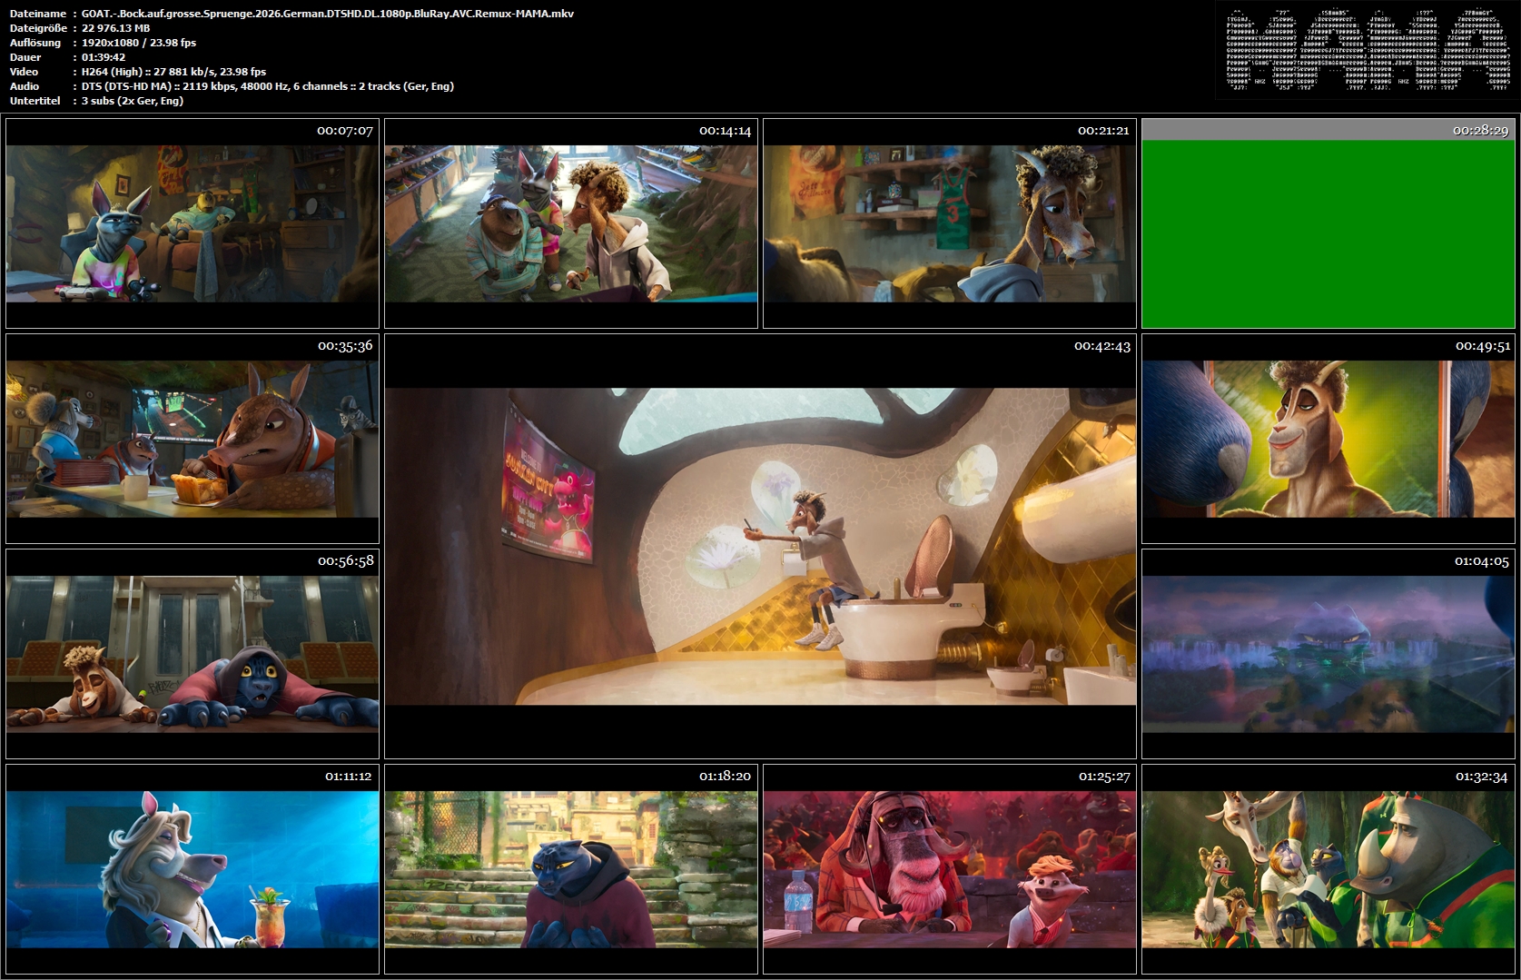The width and height of the screenshot is (1521, 980).
Task: Click the "Video" field label
Action: pos(25,72)
